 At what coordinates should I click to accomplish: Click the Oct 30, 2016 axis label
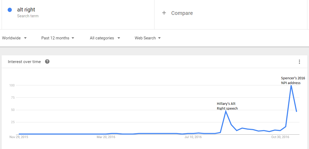pyautogui.click(x=280, y=137)
